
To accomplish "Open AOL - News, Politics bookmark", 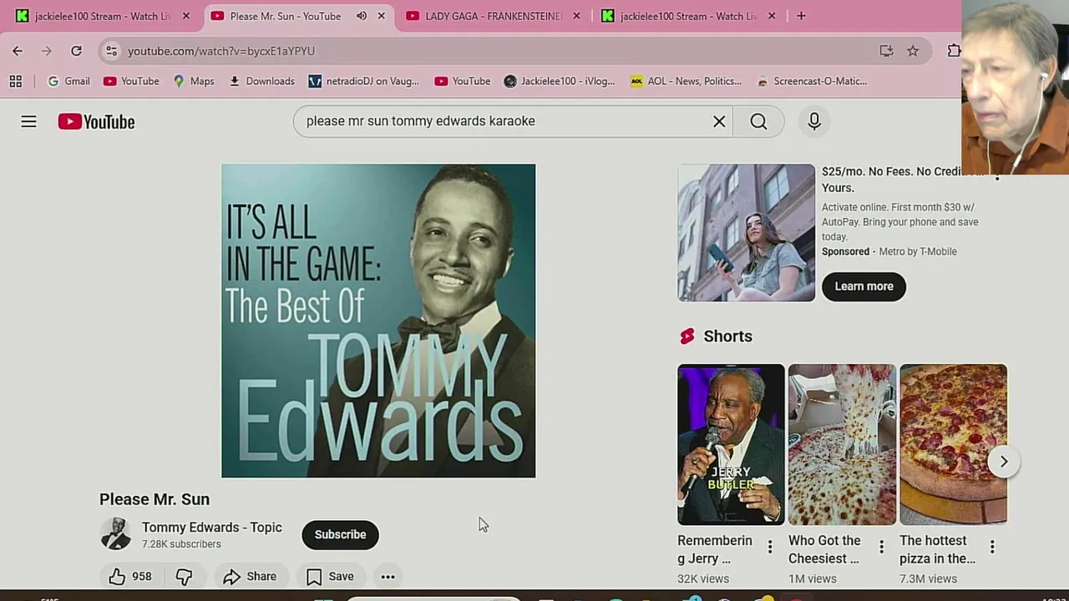I will [x=686, y=81].
